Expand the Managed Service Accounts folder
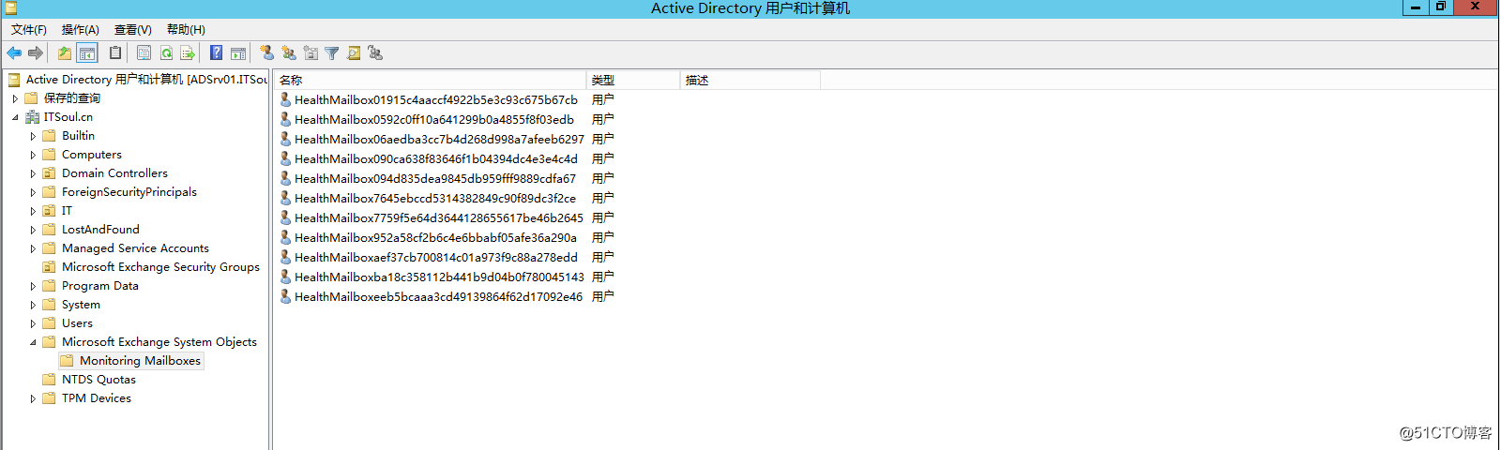 point(33,248)
